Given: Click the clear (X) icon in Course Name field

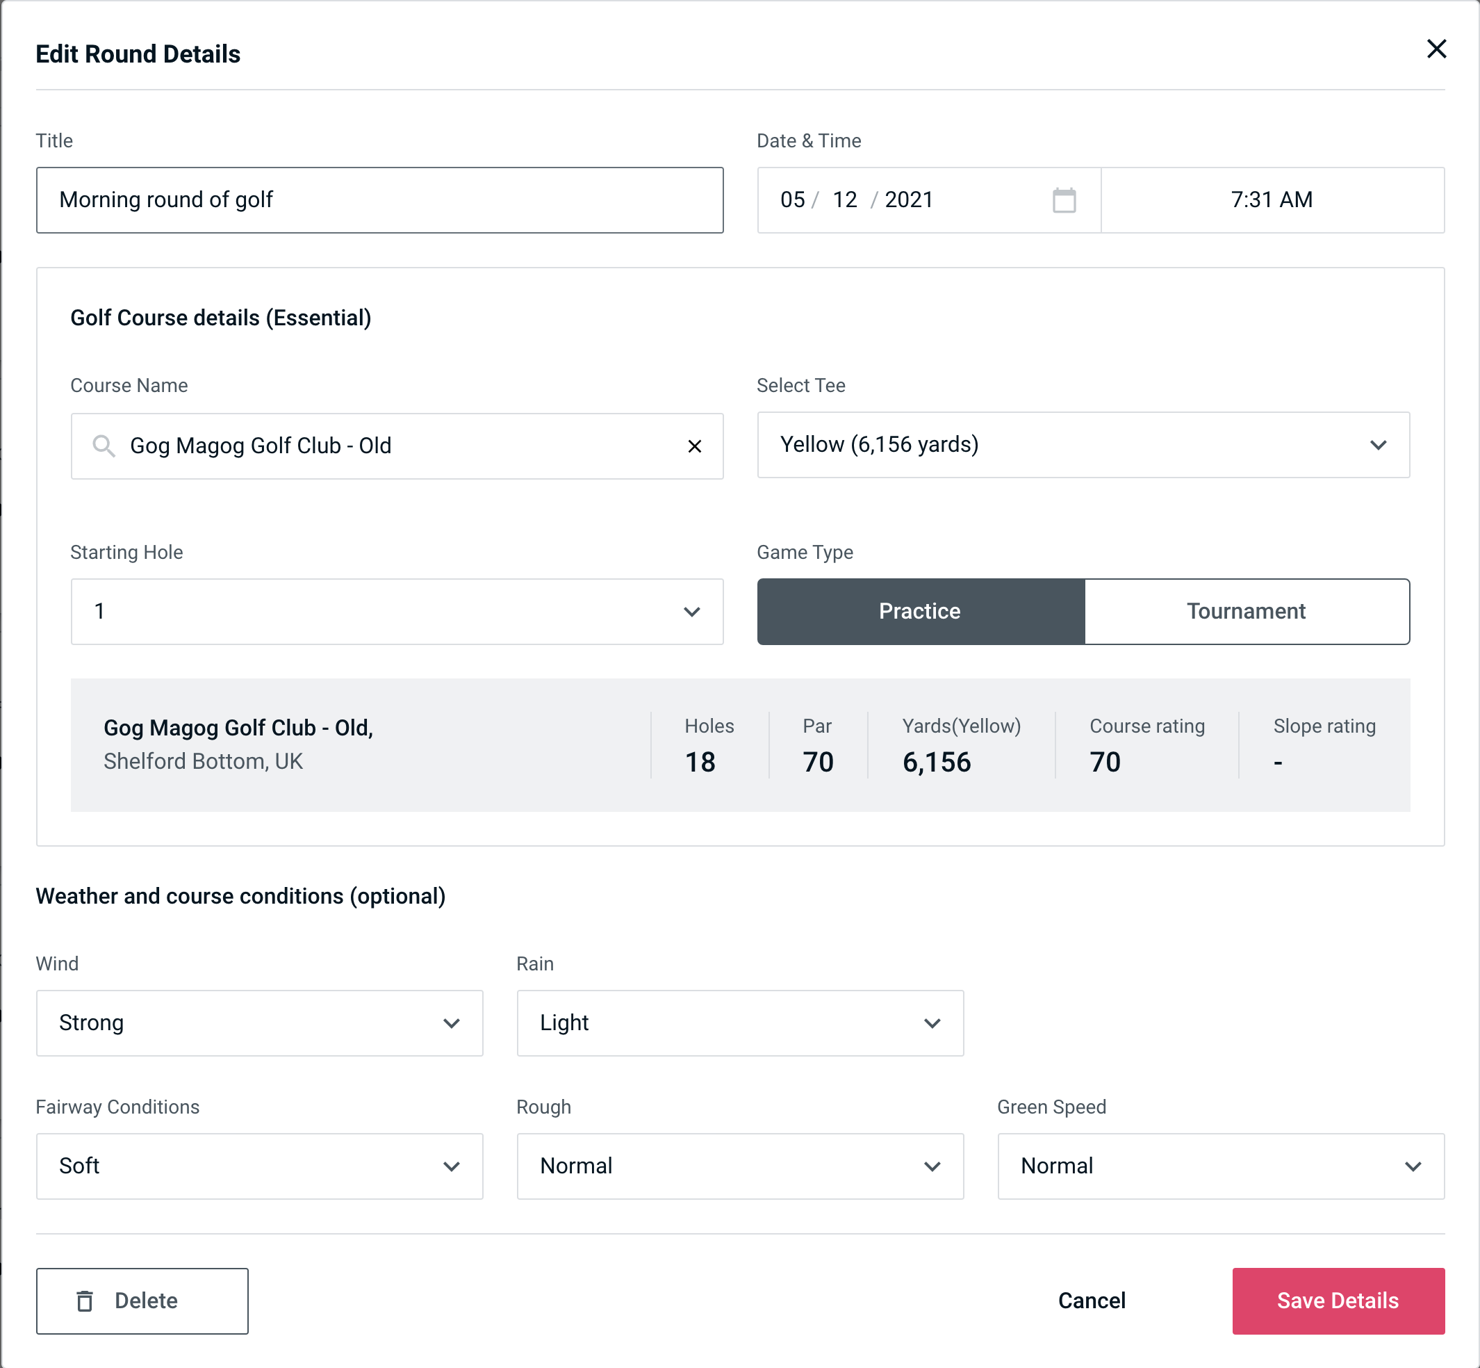Looking at the screenshot, I should point(696,445).
